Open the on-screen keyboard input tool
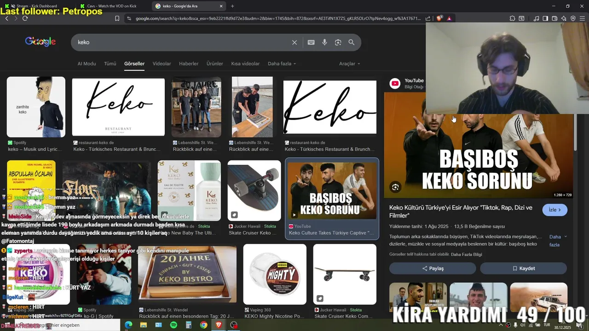 point(311,42)
